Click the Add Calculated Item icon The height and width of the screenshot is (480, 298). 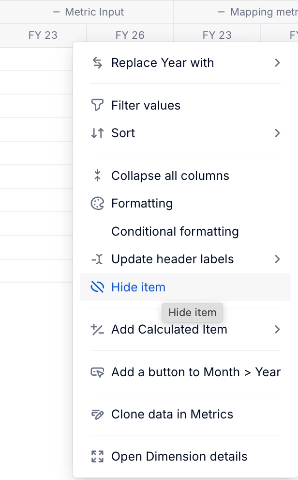(x=97, y=330)
